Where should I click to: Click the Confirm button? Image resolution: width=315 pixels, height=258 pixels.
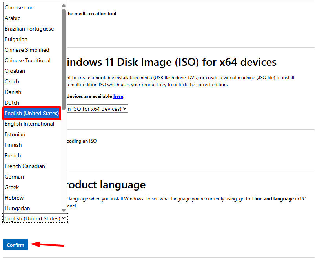pos(15,245)
